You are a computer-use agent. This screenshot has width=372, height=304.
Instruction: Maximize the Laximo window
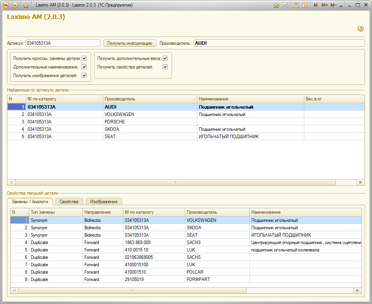pos(358,5)
